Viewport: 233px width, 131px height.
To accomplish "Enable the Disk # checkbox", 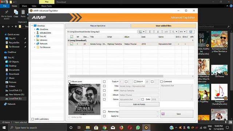I will click(x=135, y=82).
